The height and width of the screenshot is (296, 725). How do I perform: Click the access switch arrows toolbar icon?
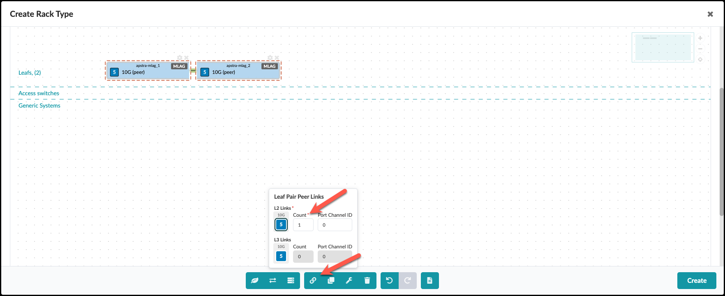click(x=273, y=281)
